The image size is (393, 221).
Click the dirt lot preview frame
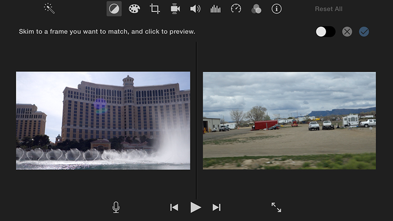[x=289, y=121]
